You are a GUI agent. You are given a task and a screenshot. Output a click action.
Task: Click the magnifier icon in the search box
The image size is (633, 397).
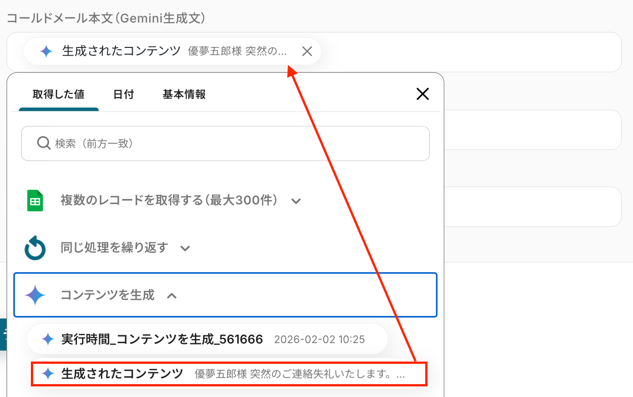(44, 143)
